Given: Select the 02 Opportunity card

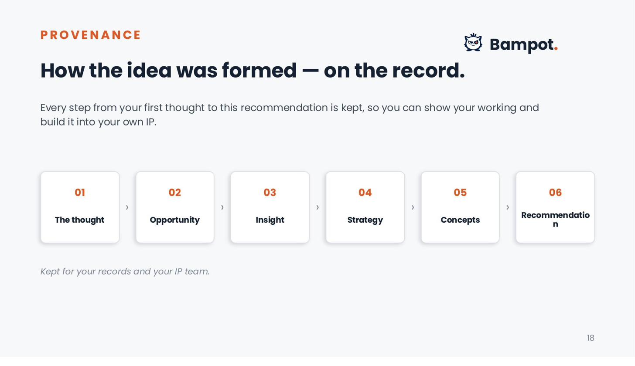Looking at the screenshot, I should (x=175, y=207).
